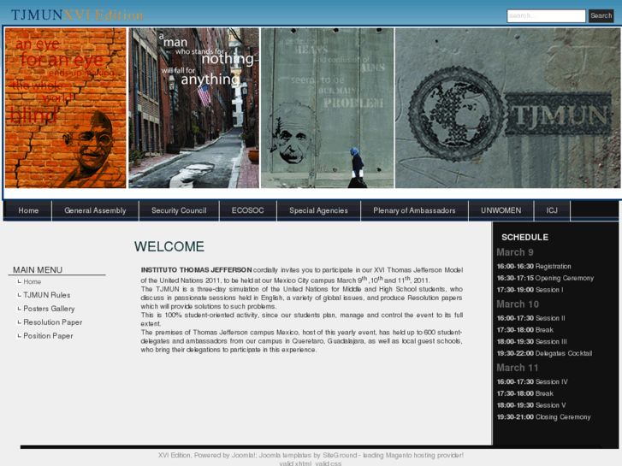Click the March 9 schedule heading
This screenshot has width=622, height=466.
[515, 252]
